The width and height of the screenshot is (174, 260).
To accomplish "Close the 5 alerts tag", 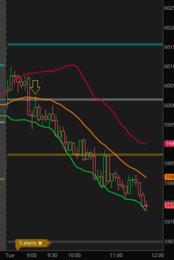I will click(x=40, y=243).
